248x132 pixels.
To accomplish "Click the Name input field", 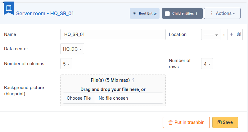I will coord(113,34).
